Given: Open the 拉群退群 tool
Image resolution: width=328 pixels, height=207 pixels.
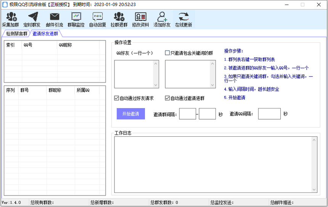Looking at the screenshot, I should click(119, 19).
